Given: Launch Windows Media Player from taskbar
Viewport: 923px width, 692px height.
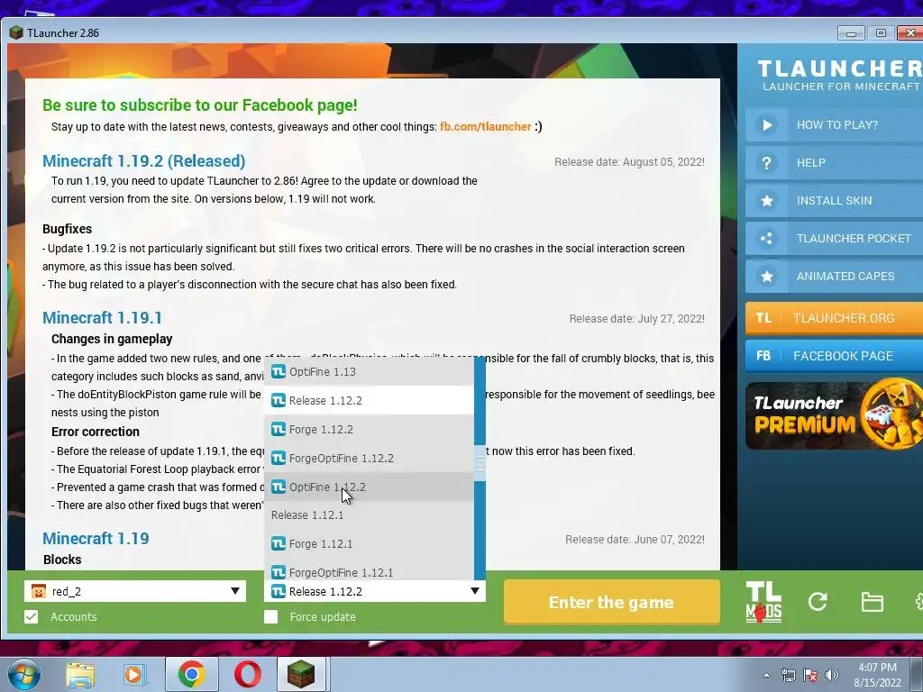Looking at the screenshot, I should point(134,674).
